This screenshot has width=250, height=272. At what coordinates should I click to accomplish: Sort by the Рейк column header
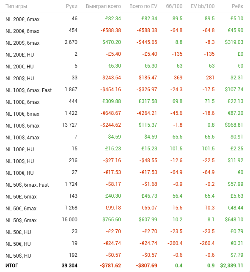(237, 6)
